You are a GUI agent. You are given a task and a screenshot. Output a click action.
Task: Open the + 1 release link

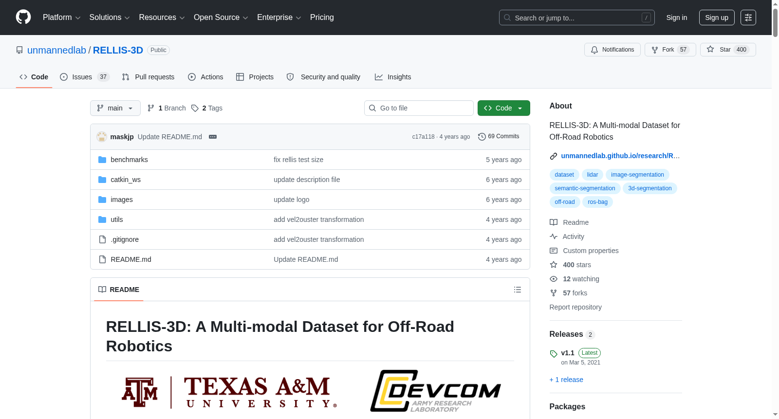pos(566,380)
